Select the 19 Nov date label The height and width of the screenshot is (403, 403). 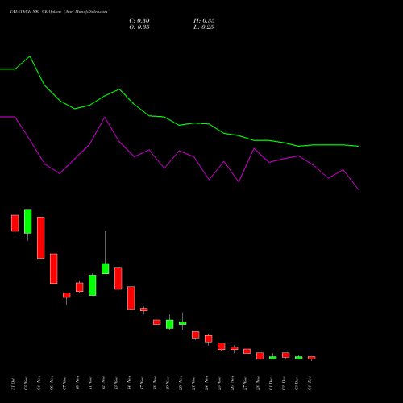168,384
